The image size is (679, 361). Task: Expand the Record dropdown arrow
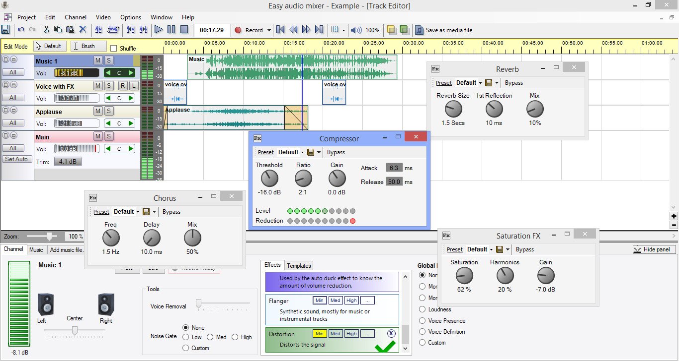click(269, 30)
